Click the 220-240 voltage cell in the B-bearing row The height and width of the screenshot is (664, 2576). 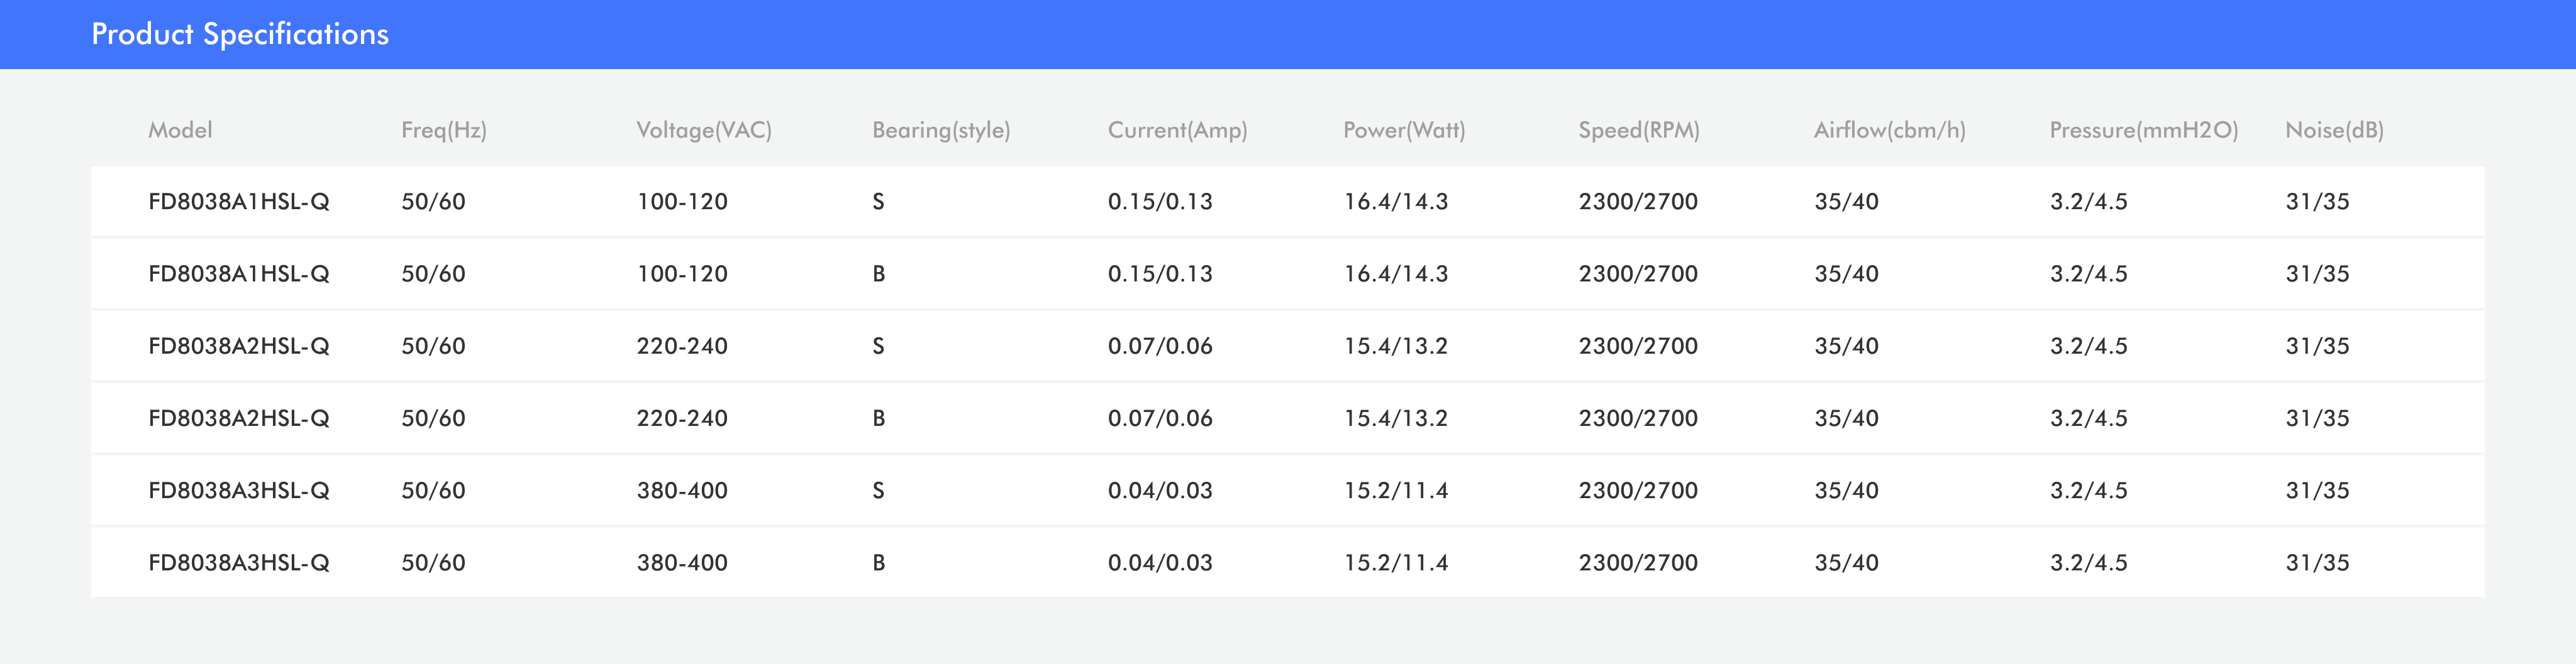click(x=682, y=418)
